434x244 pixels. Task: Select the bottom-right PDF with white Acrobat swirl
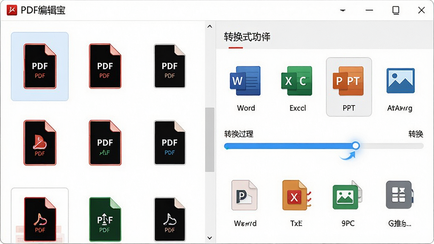(x=170, y=219)
